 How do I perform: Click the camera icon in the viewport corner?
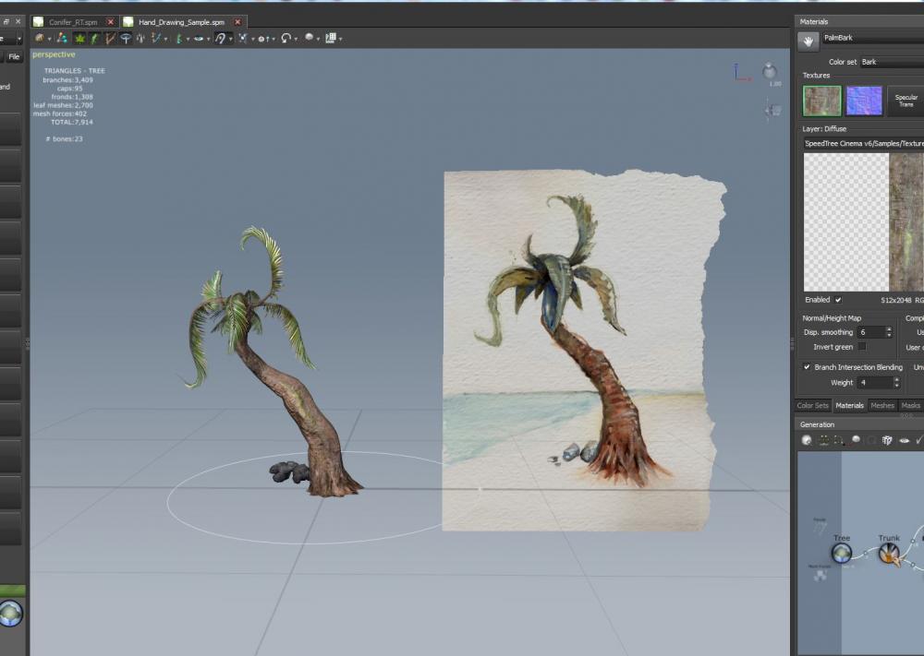(772, 110)
